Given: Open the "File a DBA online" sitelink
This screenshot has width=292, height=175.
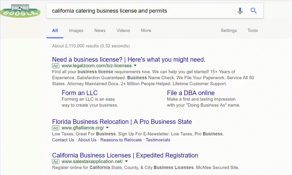Looking at the screenshot, I should pos(191,93).
